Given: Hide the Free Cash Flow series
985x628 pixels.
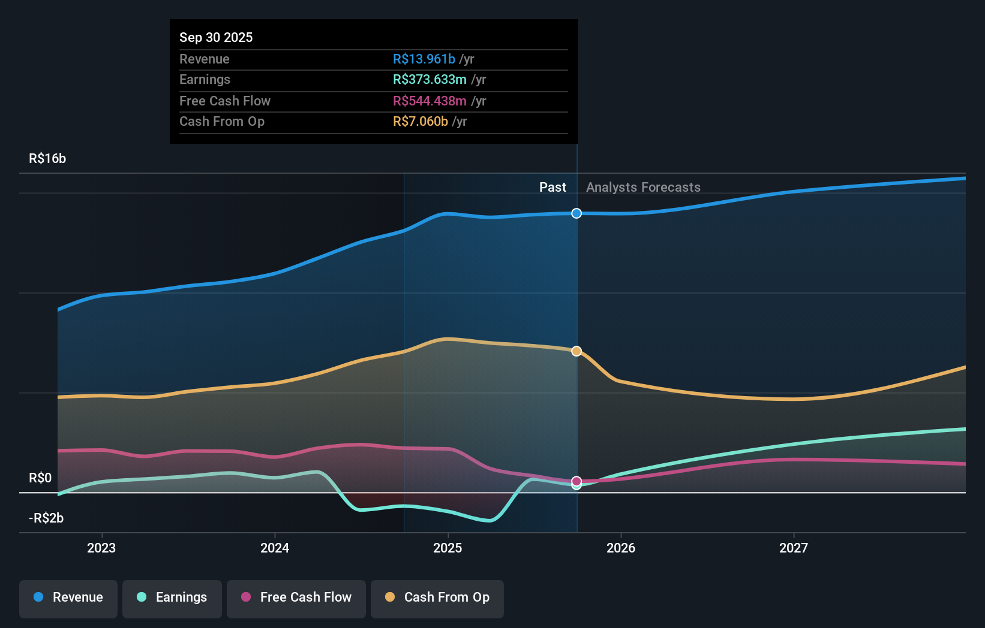Looking at the screenshot, I should tap(296, 597).
